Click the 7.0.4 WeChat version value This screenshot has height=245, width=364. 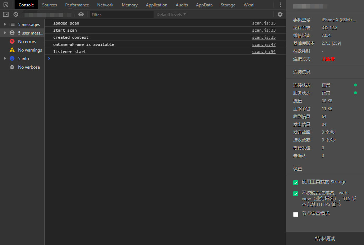pos(326,36)
